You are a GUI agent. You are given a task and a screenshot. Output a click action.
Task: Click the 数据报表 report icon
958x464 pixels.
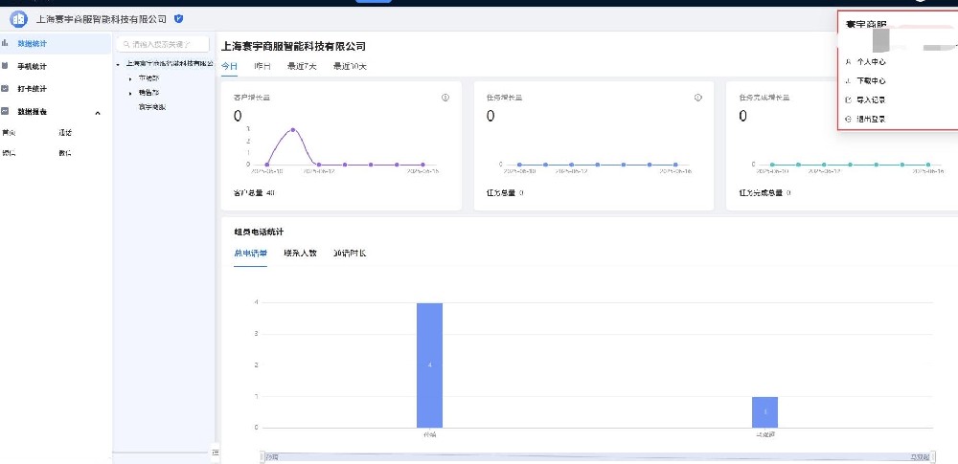coord(5,111)
